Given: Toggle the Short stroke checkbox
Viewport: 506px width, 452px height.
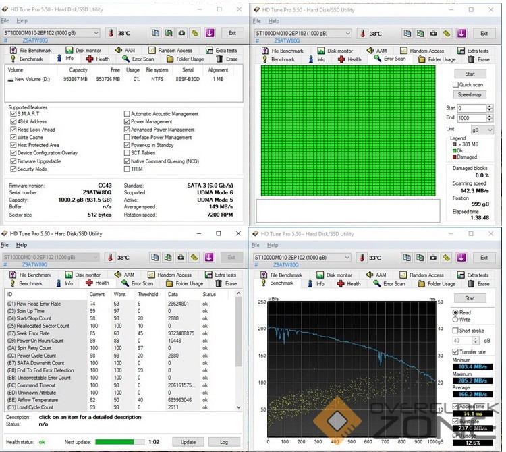Looking at the screenshot, I should (x=455, y=331).
